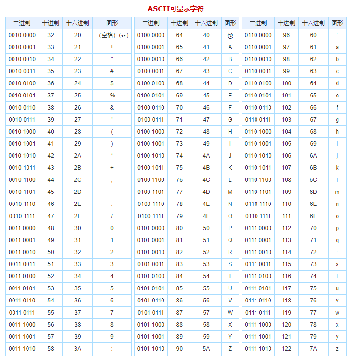Click the decimal cell '83'
350x356 pixels.
coord(179,264)
